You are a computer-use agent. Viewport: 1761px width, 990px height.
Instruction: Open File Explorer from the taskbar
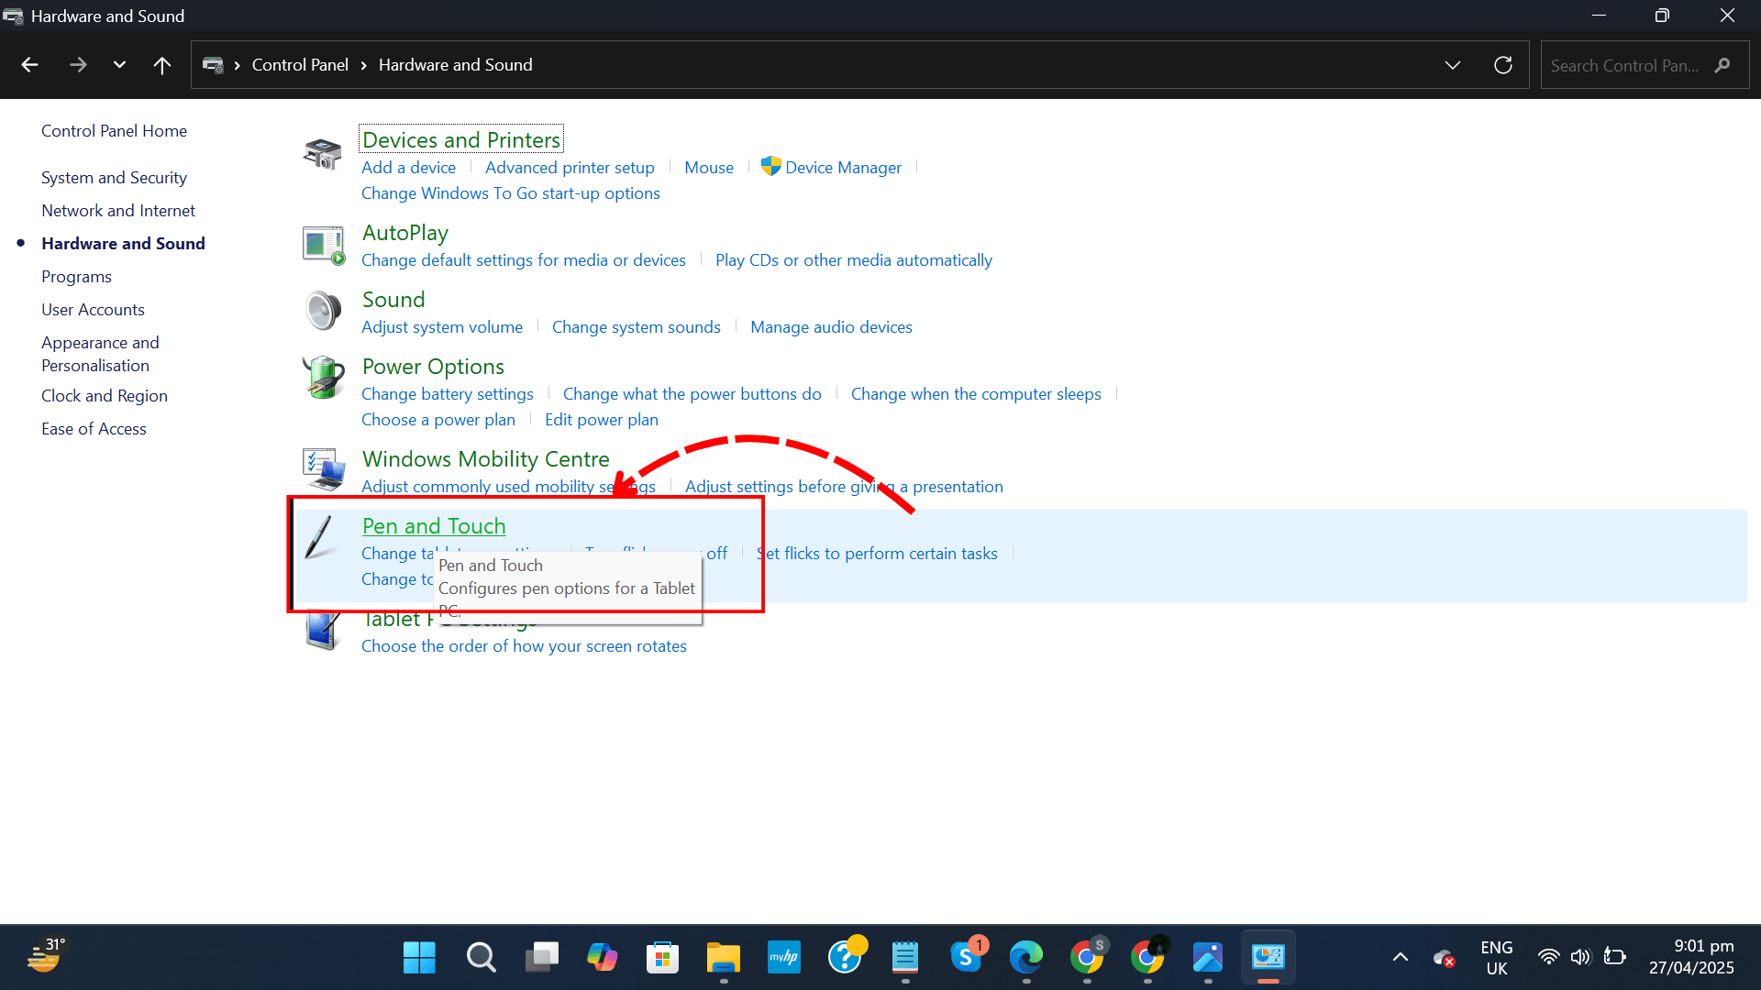click(724, 956)
